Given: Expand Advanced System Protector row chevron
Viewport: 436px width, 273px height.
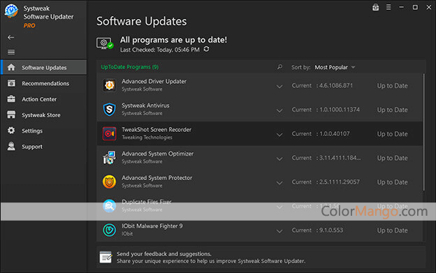Looking at the screenshot, I should point(279,183).
